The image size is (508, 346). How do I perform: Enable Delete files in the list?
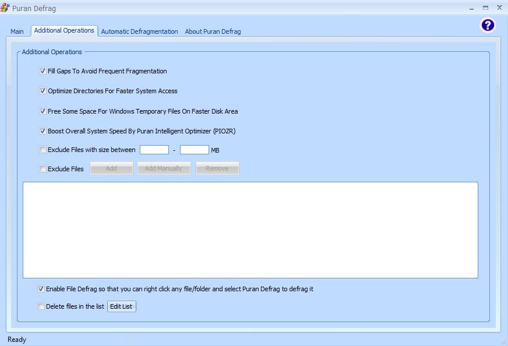coord(41,306)
